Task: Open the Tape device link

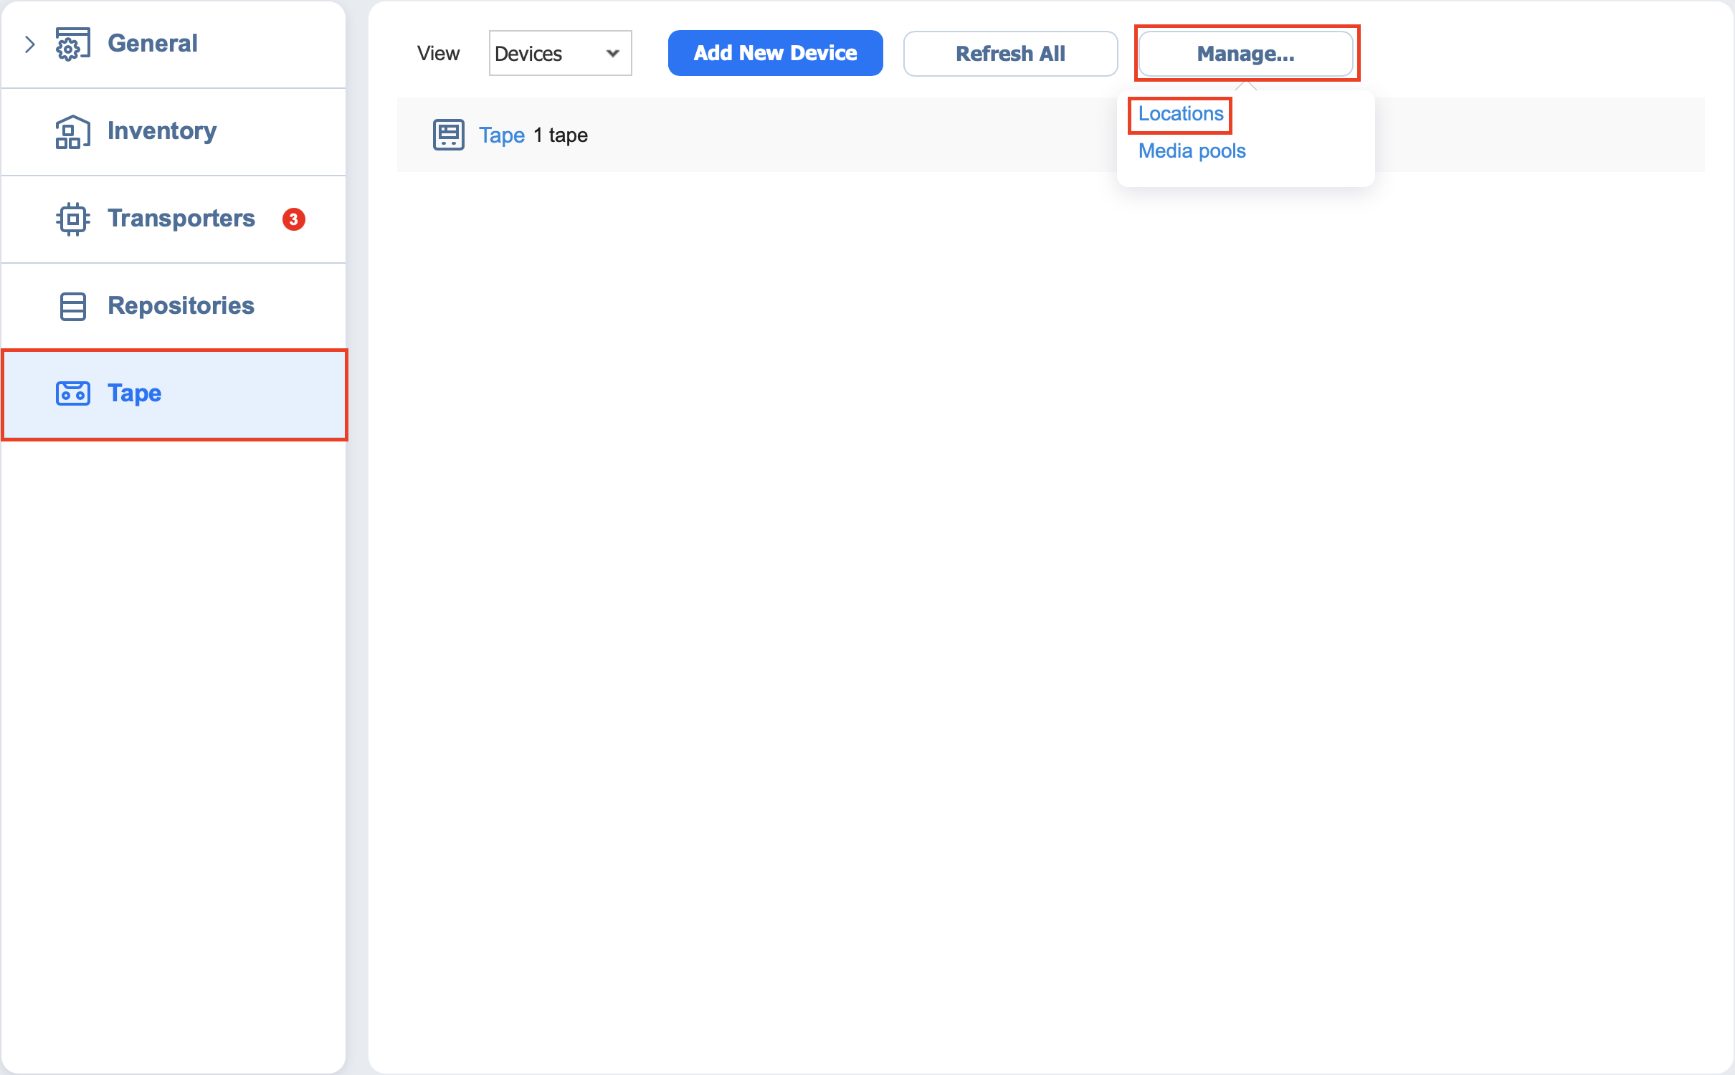Action: coord(502,135)
